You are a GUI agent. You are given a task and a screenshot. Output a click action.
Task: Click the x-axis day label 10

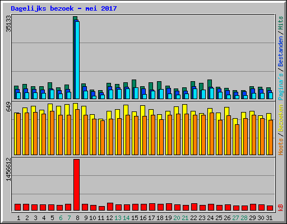click(x=92, y=218)
